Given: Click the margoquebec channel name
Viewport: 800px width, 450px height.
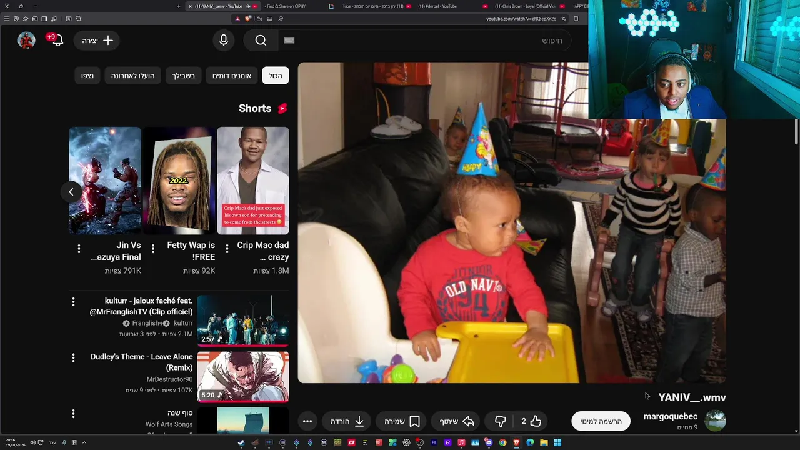Looking at the screenshot, I should [x=671, y=416].
